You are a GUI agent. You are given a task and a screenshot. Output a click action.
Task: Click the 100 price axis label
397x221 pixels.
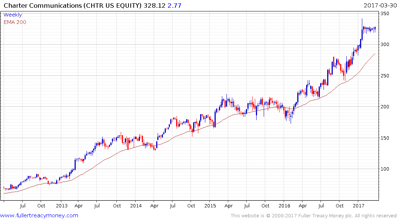(385, 169)
